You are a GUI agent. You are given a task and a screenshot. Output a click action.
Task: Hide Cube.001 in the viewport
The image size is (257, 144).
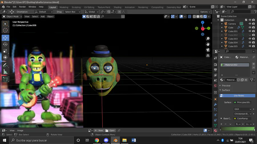(x=250, y=31)
